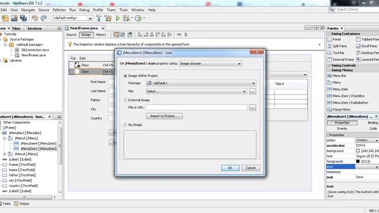Open the File Select... dropdown
The width and height of the screenshot is (379, 213).
point(196,92)
